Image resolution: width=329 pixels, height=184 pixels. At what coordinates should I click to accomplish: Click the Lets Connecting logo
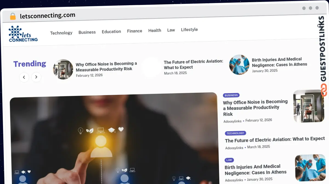(x=23, y=34)
